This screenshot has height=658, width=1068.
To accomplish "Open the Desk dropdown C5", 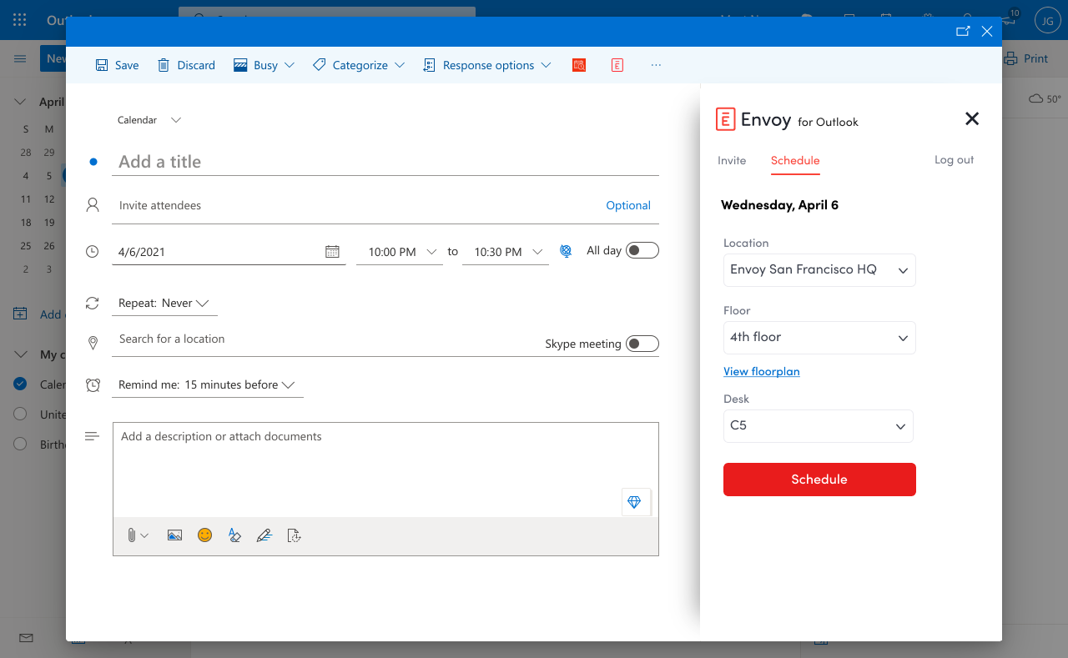I will pyautogui.click(x=819, y=426).
